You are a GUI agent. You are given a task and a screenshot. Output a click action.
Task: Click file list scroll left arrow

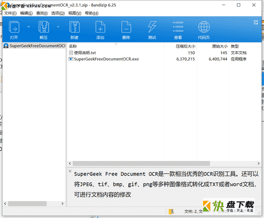70,163
